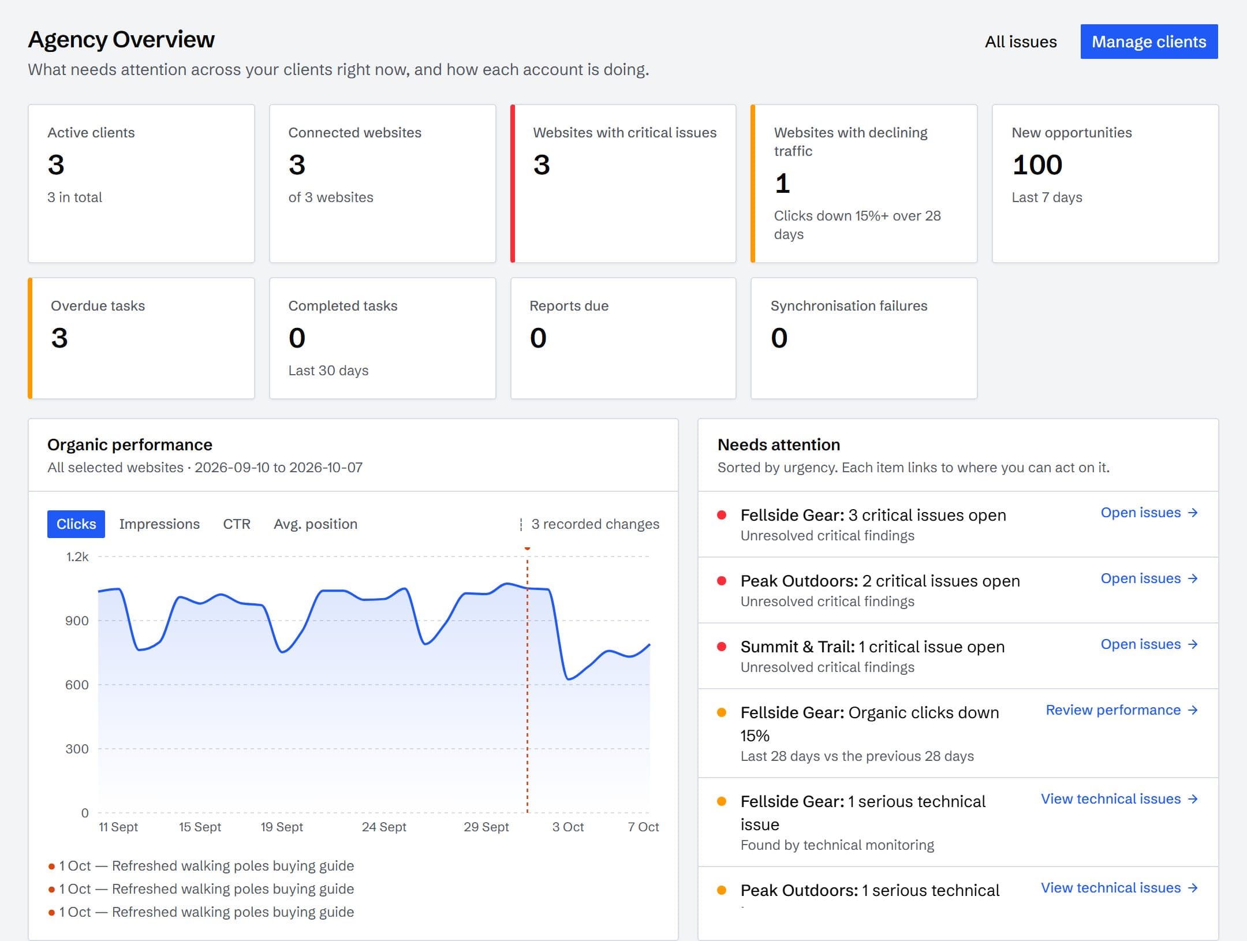This screenshot has height=941, width=1247.
Task: Click 'Clicks down 15%+ over 28 days' text
Action: pos(857,225)
